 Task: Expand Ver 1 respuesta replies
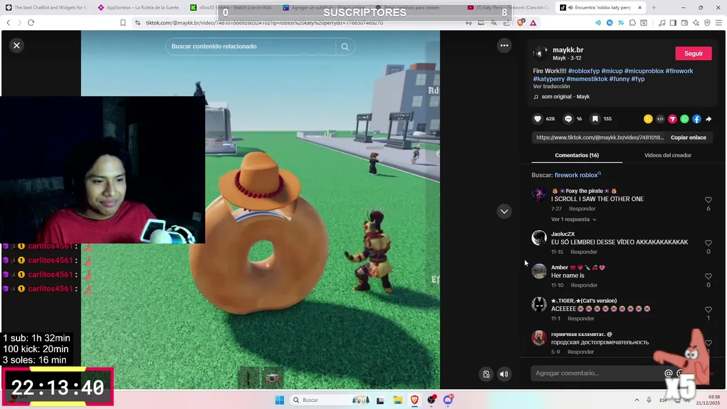pyautogui.click(x=574, y=219)
